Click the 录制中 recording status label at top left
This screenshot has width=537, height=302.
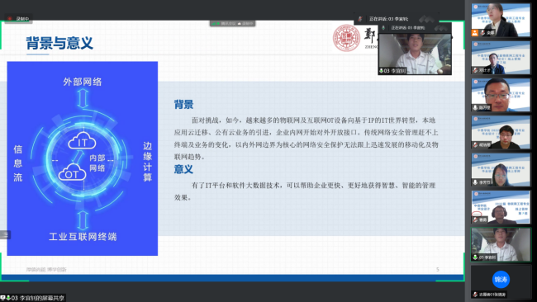click(22, 18)
